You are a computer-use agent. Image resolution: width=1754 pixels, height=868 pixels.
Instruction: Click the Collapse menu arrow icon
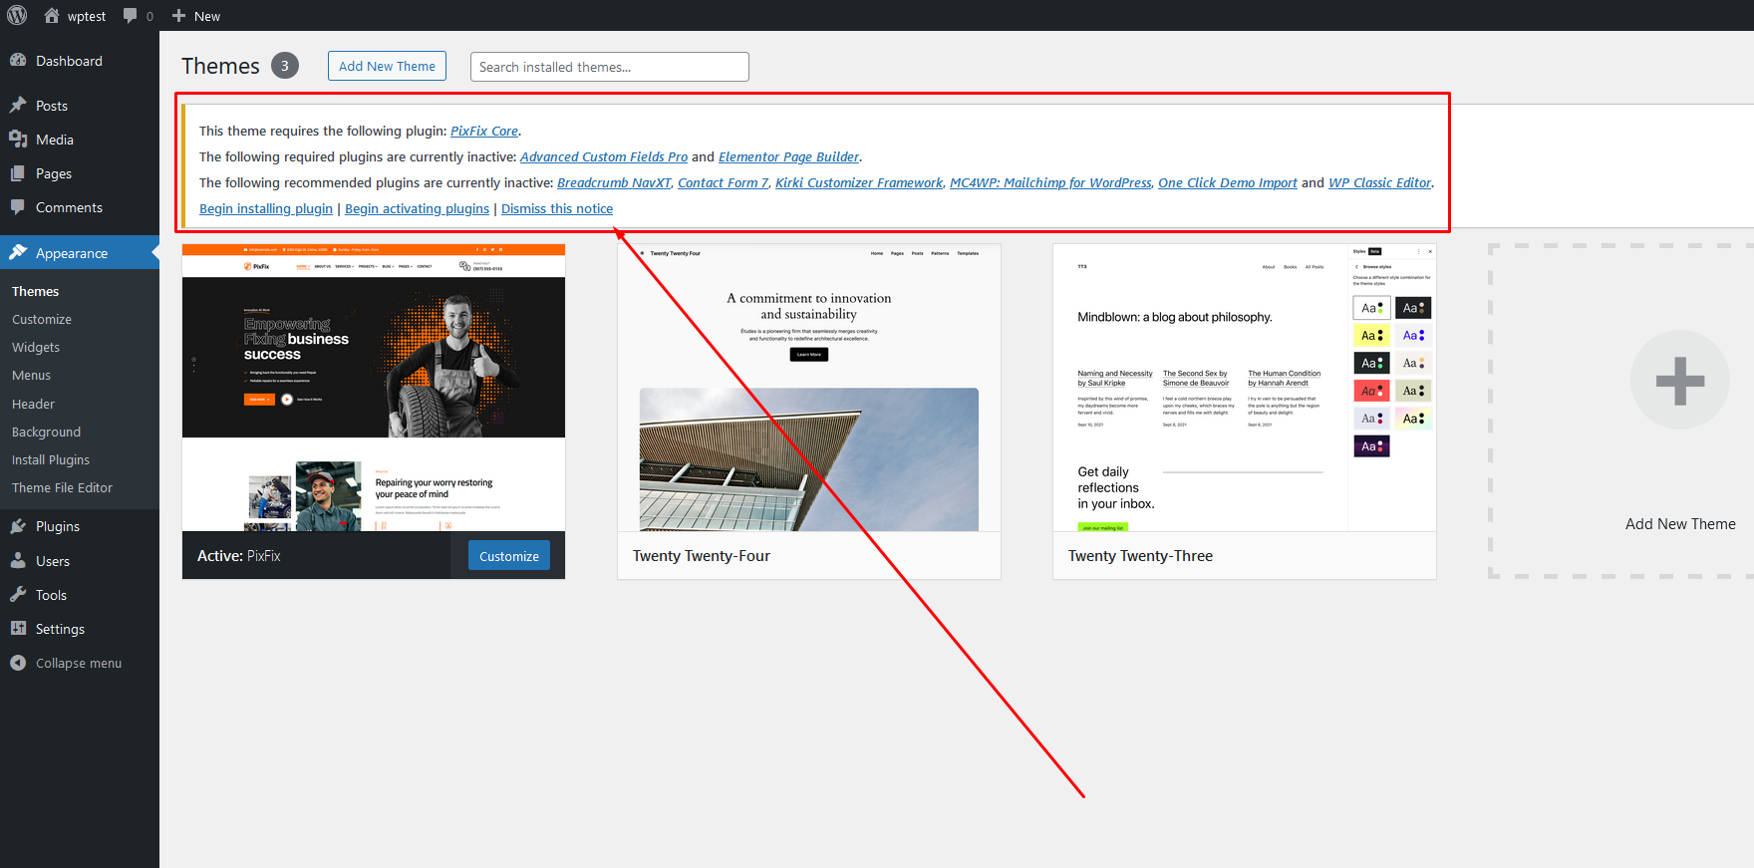pos(18,663)
